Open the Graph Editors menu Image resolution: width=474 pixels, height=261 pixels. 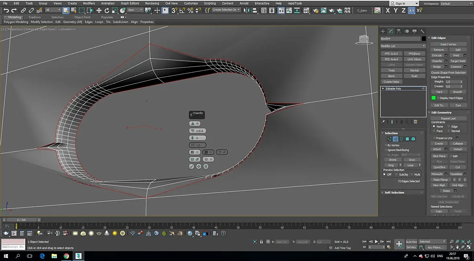[x=130, y=3]
